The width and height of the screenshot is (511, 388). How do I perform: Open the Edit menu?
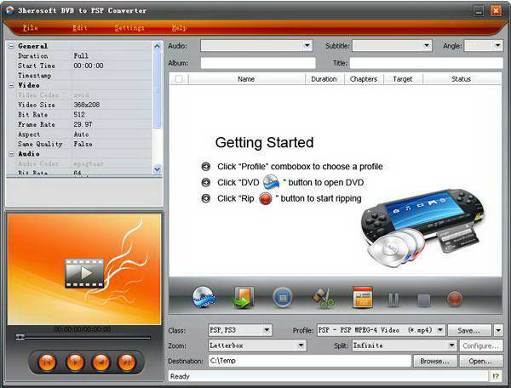tap(80, 28)
